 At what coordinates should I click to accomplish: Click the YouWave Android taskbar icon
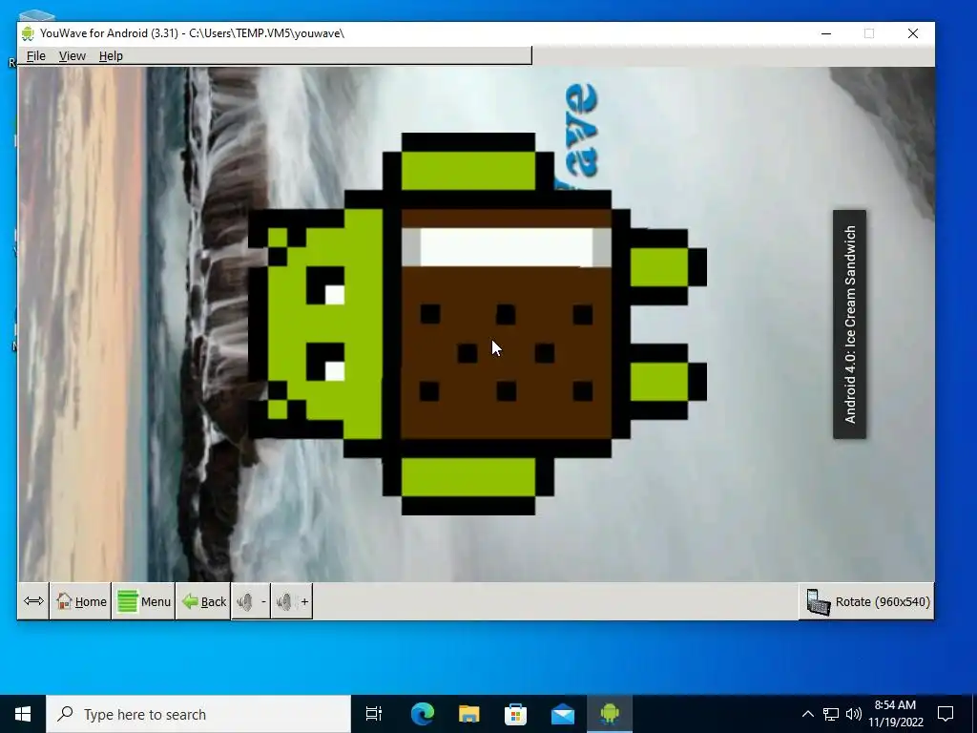pyautogui.click(x=610, y=714)
